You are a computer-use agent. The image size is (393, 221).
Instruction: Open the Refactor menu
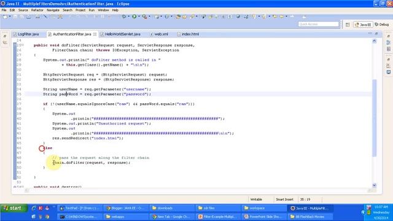37,10
